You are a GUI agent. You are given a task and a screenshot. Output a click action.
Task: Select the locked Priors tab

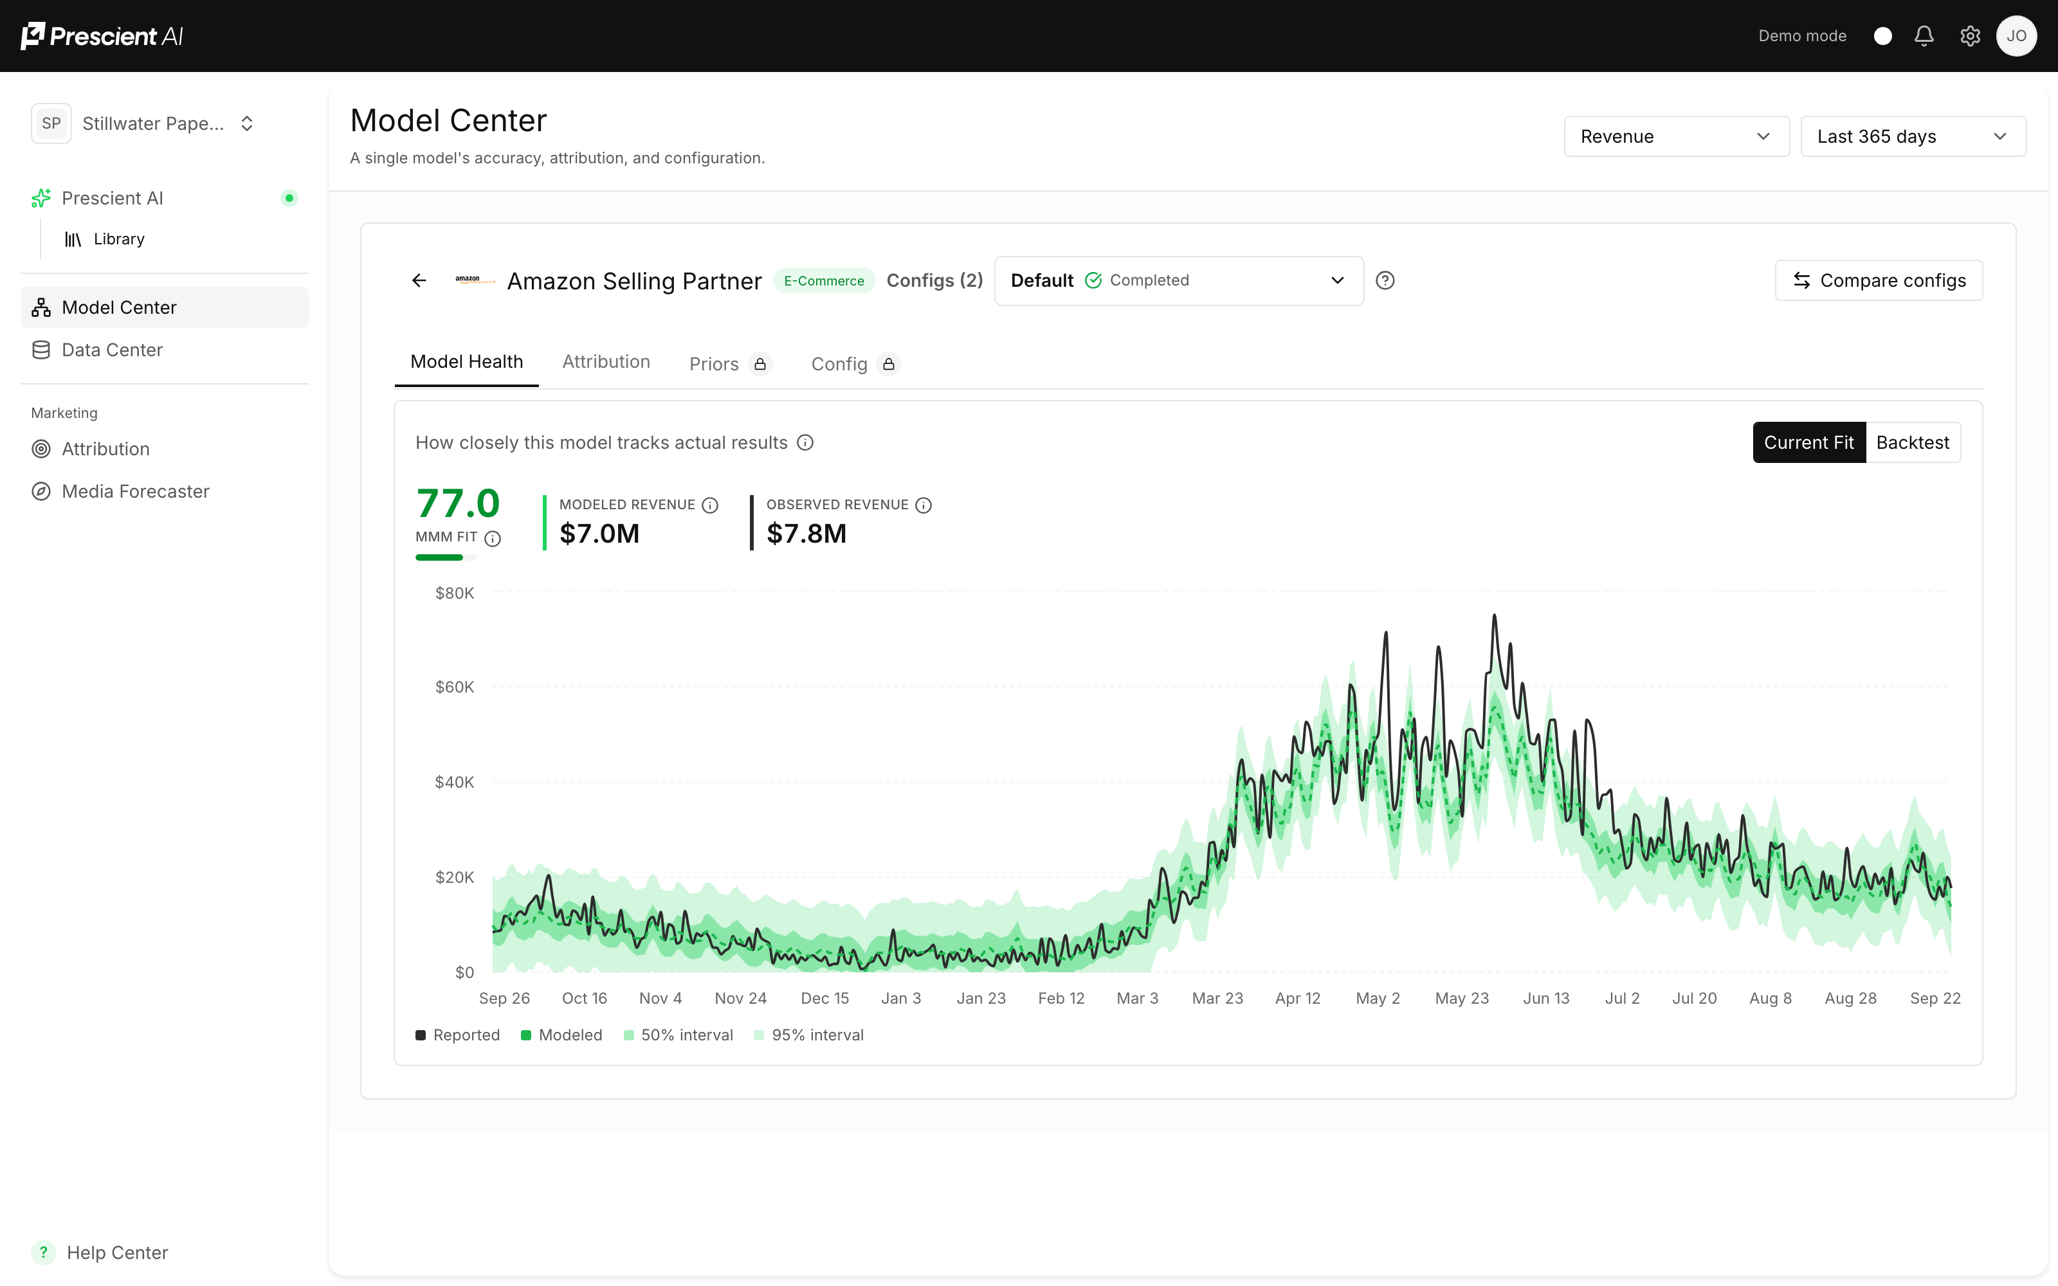pyautogui.click(x=730, y=364)
